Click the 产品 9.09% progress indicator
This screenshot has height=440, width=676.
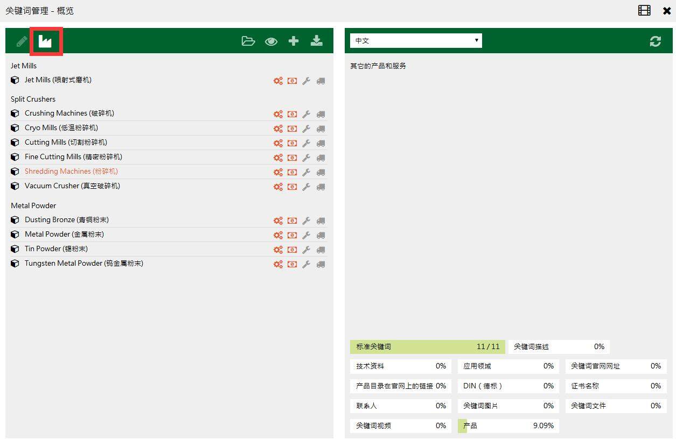pos(508,426)
